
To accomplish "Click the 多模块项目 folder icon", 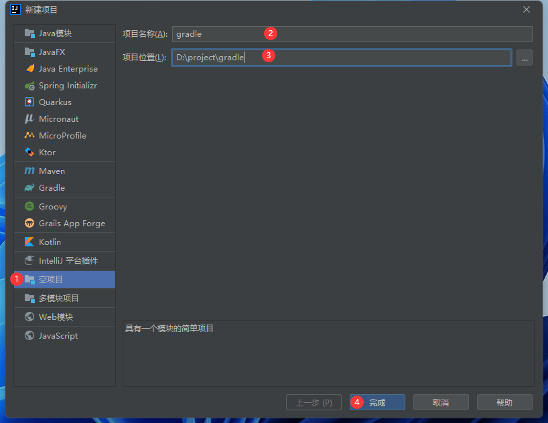I will click(x=29, y=299).
